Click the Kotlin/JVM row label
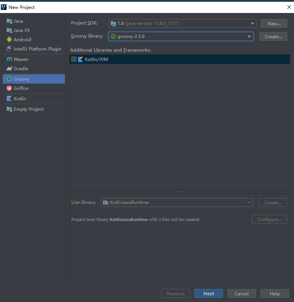Viewport: 294px width, 302px height. tap(96, 59)
